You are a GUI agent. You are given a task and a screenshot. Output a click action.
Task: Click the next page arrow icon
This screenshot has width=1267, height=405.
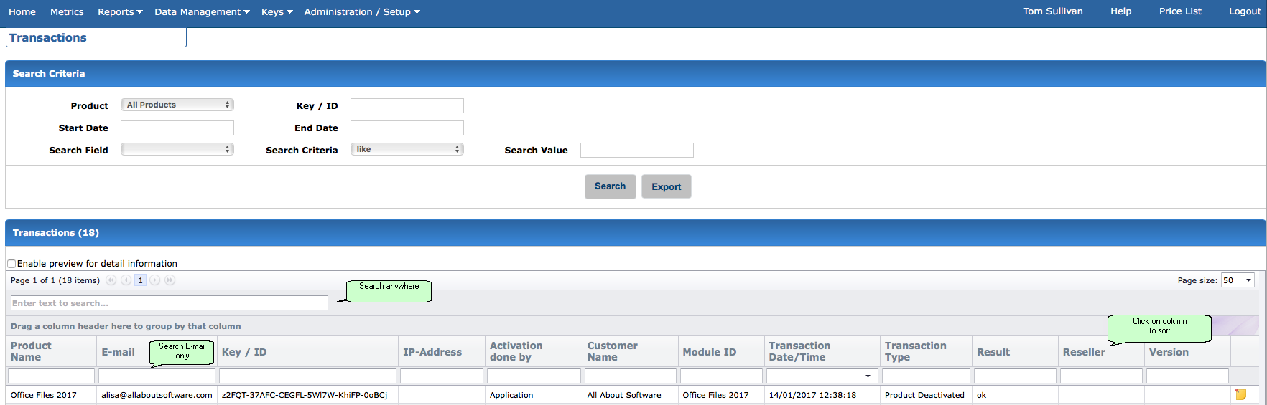155,280
